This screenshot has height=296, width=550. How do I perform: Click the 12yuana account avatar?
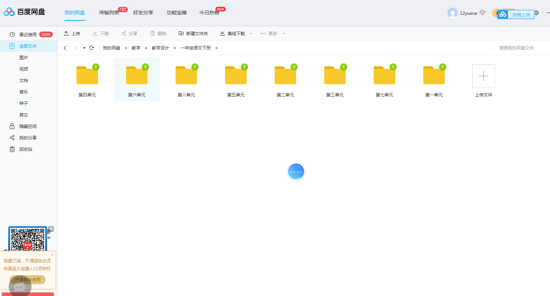pos(453,13)
